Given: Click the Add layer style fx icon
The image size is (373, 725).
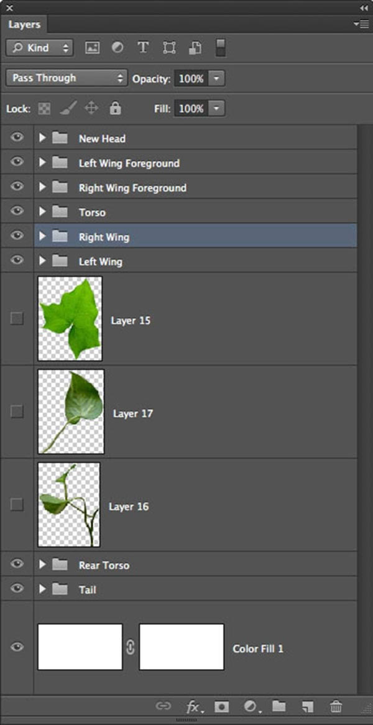Looking at the screenshot, I should coord(194,706).
